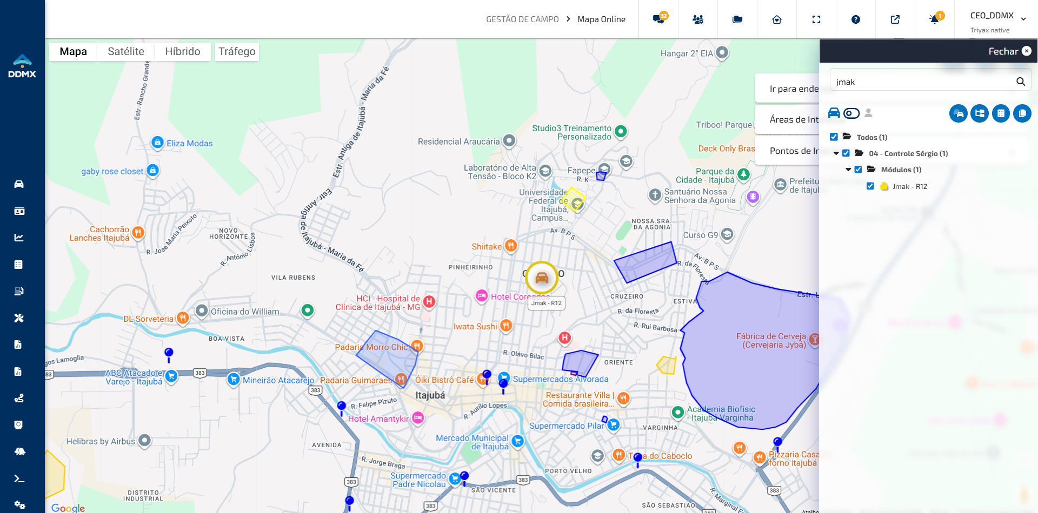
Task: Click the Jmak - R12 vehicle marker
Action: click(x=542, y=278)
